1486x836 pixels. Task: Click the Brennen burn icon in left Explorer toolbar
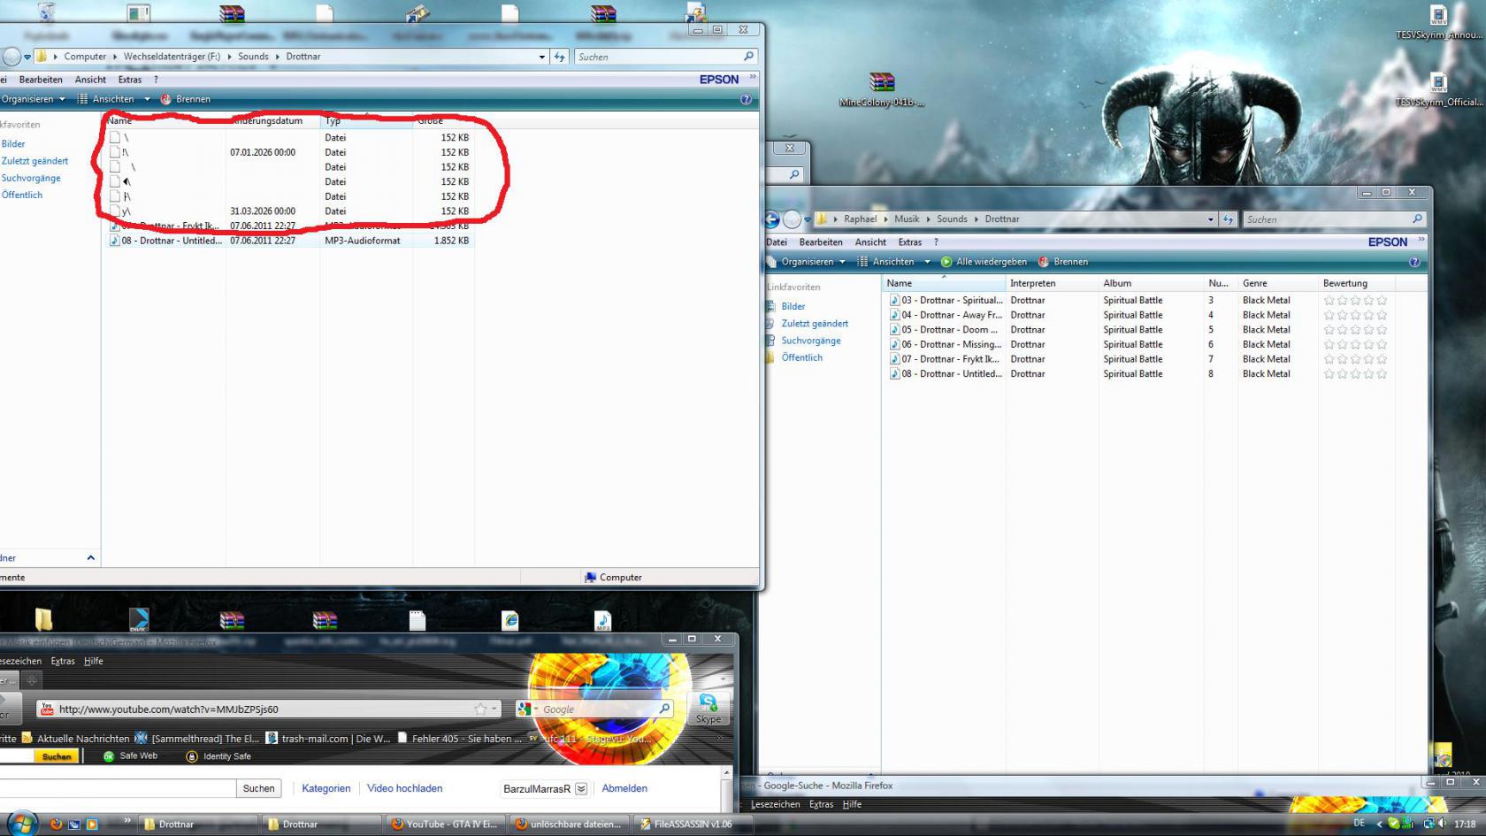166,99
